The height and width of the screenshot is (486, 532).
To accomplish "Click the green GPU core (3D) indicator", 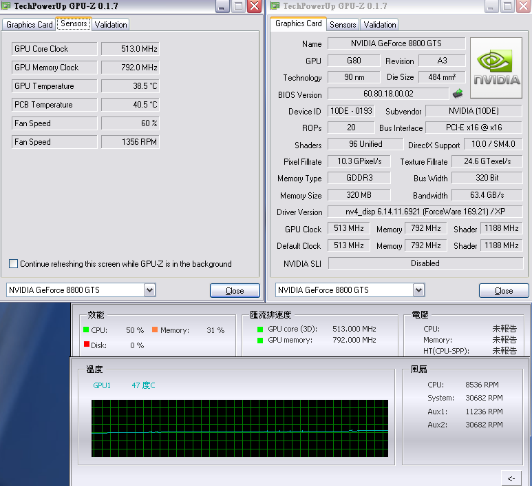I will pyautogui.click(x=260, y=330).
